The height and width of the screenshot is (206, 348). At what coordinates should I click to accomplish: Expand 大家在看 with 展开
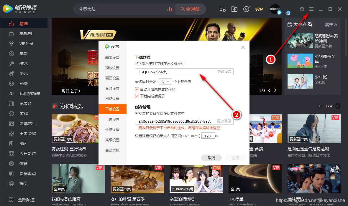pyautogui.click(x=331, y=25)
